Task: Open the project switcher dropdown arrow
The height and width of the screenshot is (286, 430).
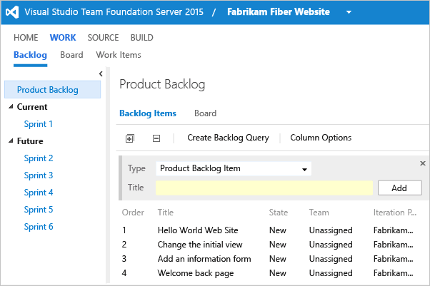Action: tap(348, 13)
